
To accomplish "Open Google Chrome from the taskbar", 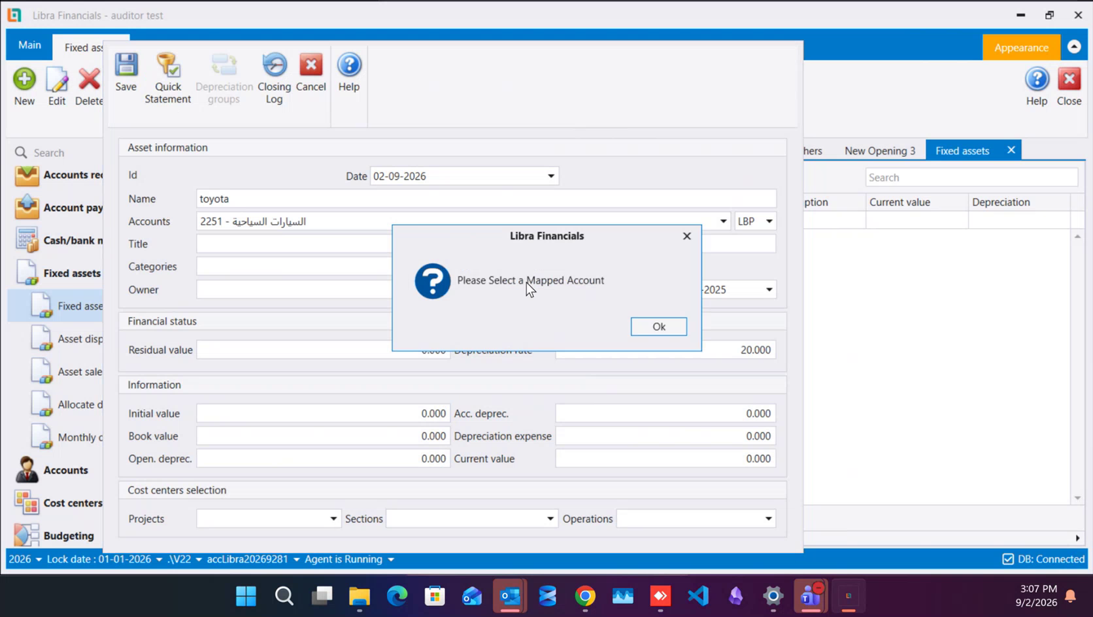I will point(586,596).
